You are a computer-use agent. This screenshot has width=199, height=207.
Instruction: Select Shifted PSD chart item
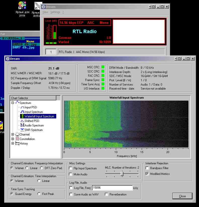coord(32,121)
